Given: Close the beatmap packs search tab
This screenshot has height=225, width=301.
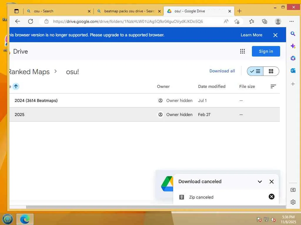Looking at the screenshot, I should [x=159, y=11].
